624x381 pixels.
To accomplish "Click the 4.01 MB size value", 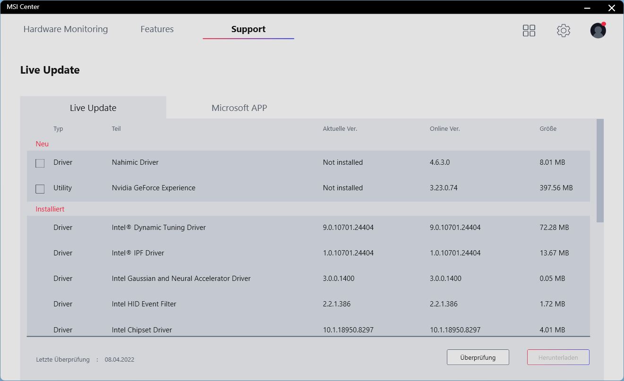I will click(x=552, y=330).
